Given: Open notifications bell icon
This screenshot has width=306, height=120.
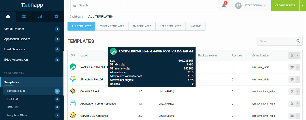Looking at the screenshot, I should 224,5.
